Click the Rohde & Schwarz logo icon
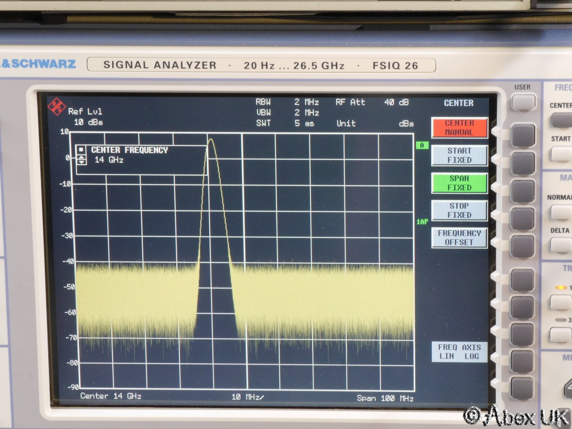 pos(57,106)
